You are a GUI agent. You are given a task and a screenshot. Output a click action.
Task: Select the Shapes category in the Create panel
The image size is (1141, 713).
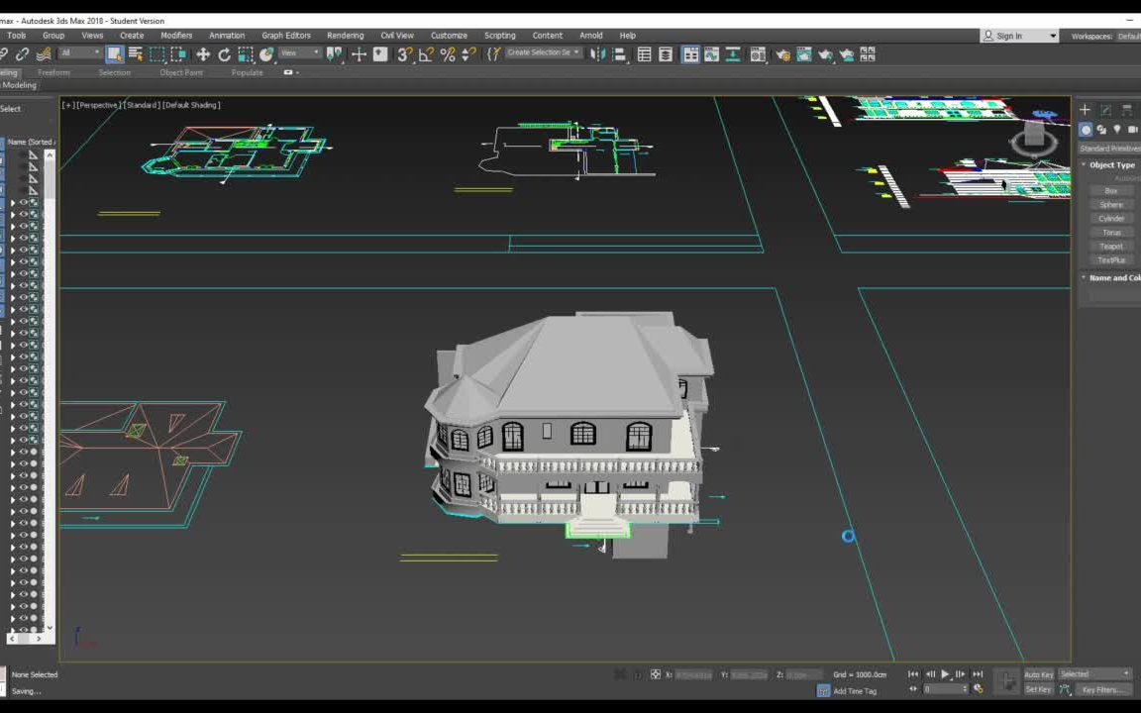1101,130
